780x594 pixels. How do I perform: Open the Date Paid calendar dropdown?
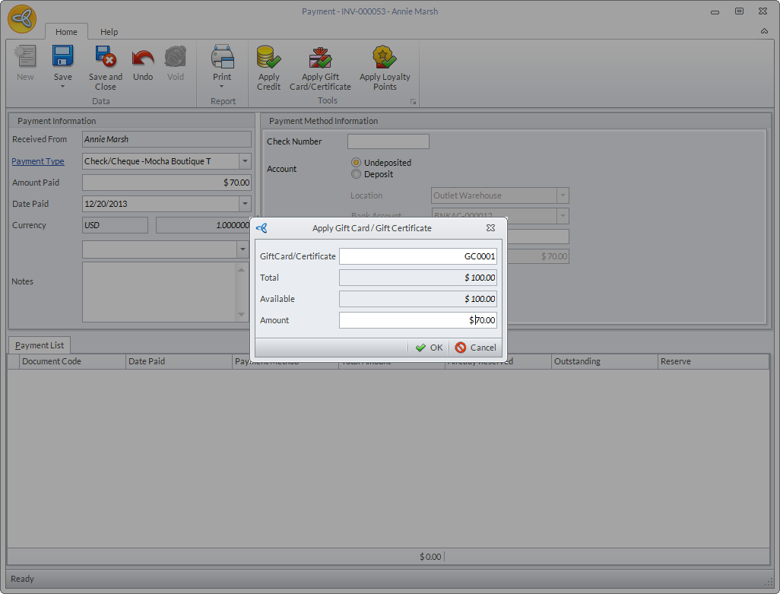pos(245,204)
